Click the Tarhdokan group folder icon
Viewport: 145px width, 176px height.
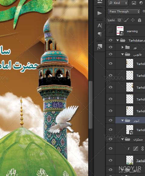tap(123, 40)
